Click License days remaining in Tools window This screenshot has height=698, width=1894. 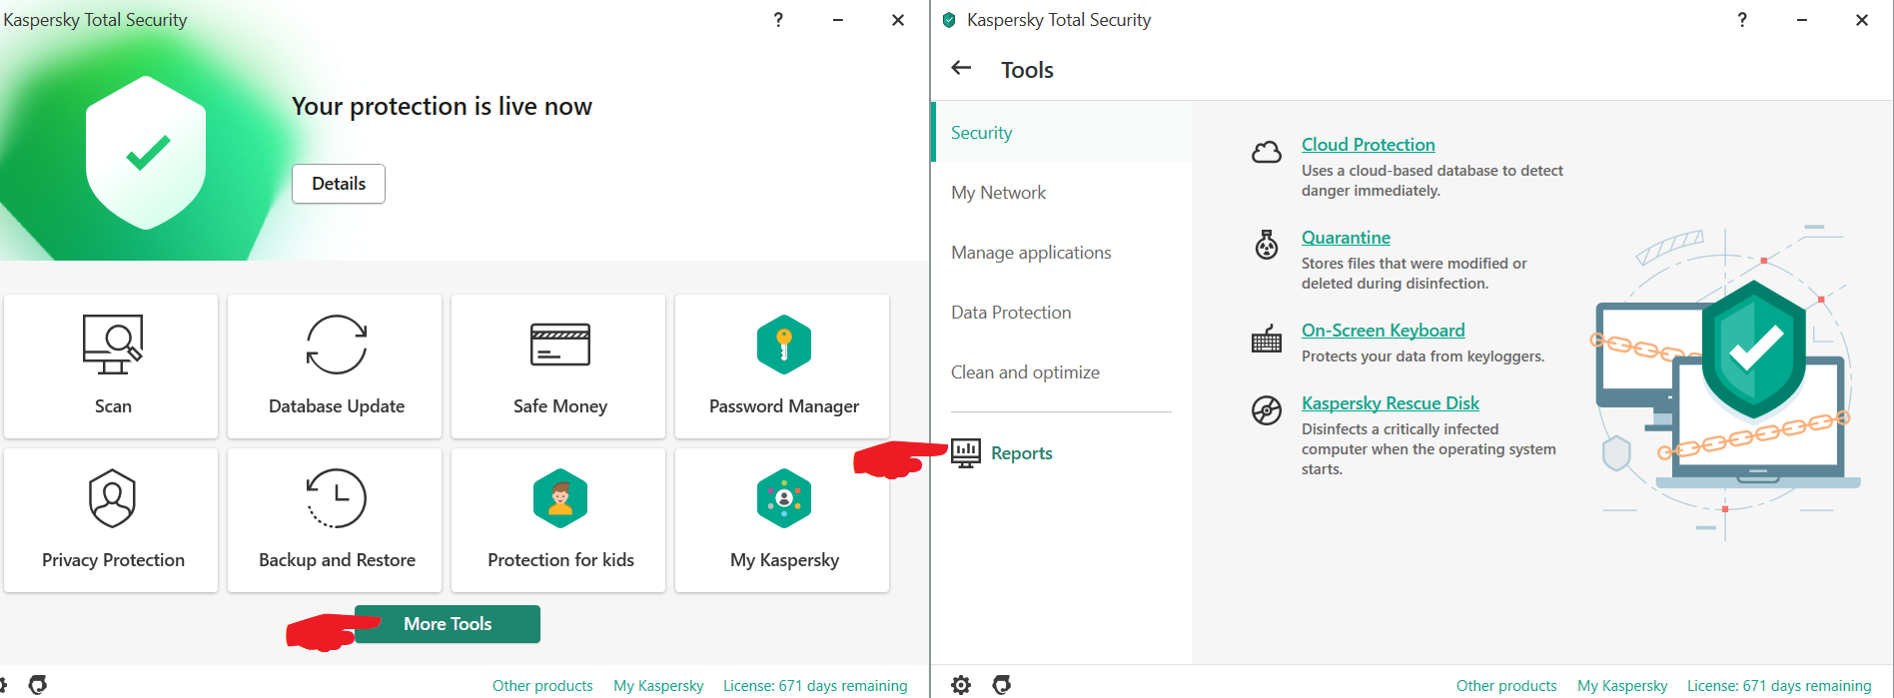tap(1779, 686)
